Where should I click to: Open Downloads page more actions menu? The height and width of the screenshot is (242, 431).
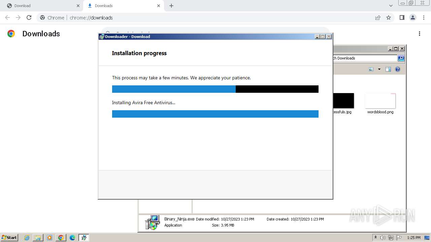[420, 34]
